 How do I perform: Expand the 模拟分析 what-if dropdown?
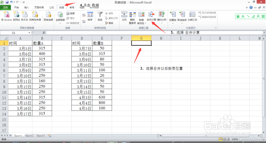[x=162, y=23]
